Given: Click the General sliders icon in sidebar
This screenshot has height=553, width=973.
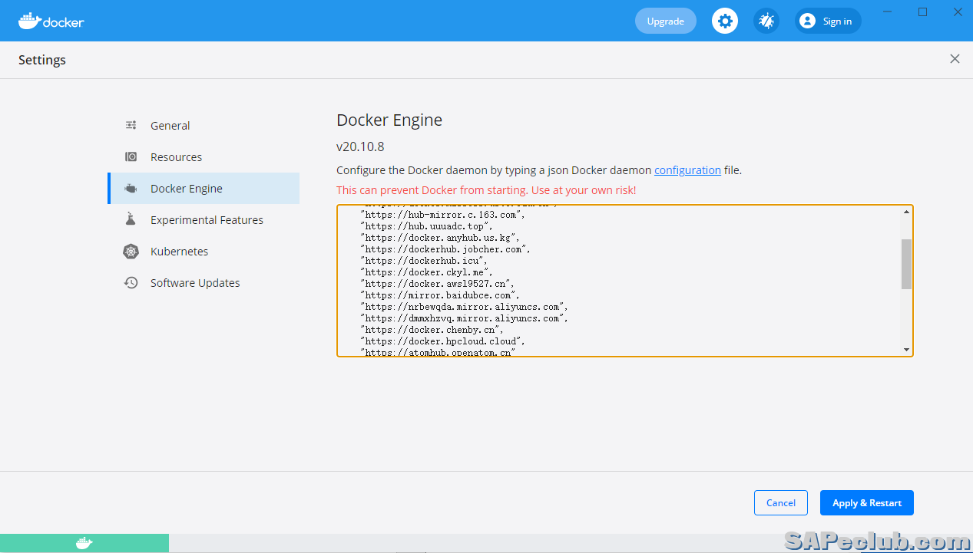Looking at the screenshot, I should tap(131, 126).
